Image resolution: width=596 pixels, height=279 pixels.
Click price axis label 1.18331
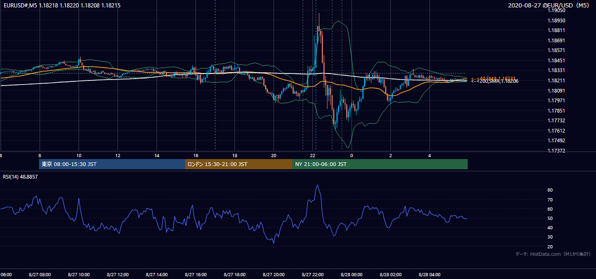pos(556,71)
